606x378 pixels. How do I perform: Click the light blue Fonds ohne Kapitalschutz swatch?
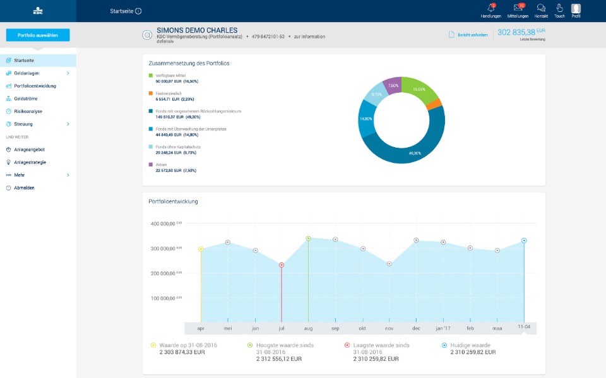pyautogui.click(x=151, y=147)
